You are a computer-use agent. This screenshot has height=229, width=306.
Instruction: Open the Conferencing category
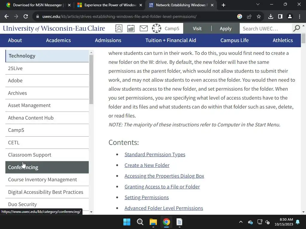click(47, 167)
